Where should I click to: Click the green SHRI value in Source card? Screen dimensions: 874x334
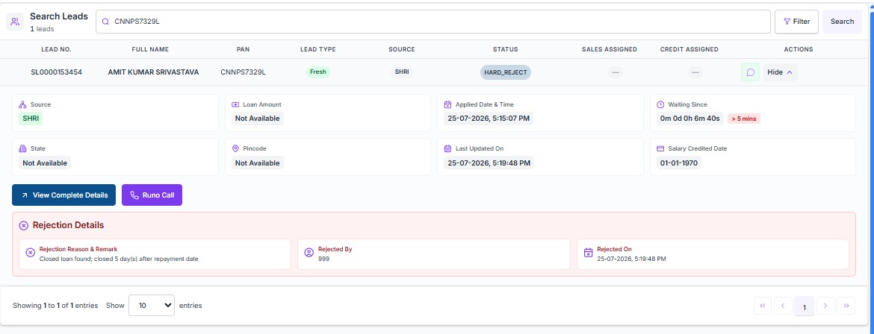point(31,118)
